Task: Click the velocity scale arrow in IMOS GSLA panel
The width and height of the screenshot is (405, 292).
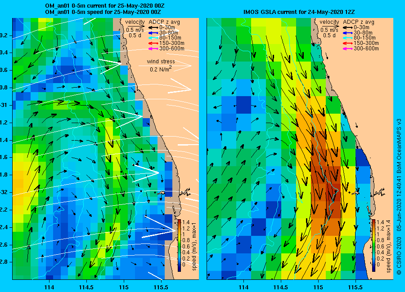Action: click(x=331, y=26)
